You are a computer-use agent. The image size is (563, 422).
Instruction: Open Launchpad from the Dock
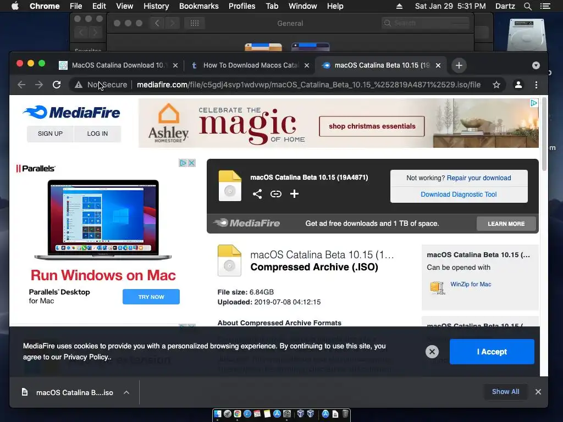(228, 414)
